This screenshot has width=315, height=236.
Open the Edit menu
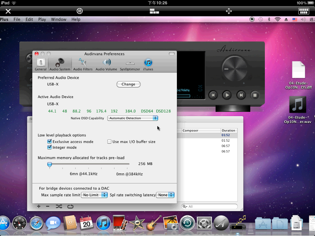pos(29,19)
